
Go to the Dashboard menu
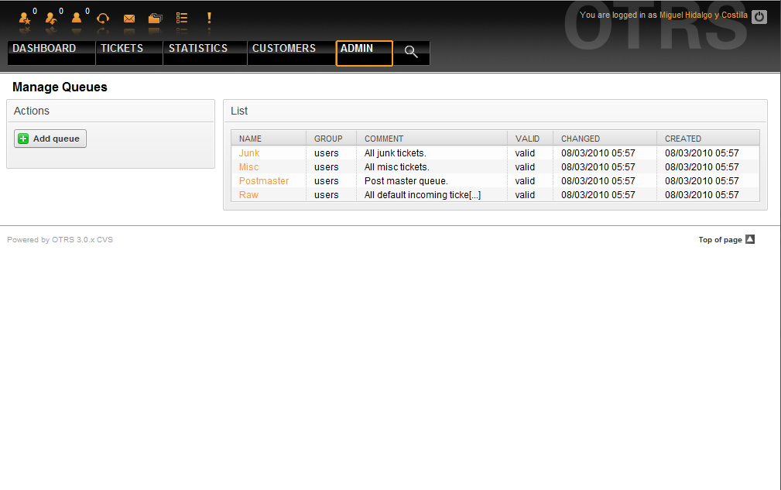(x=44, y=49)
